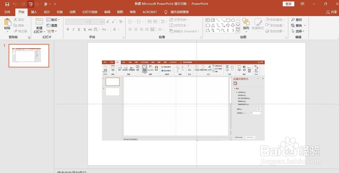The image size is (339, 173).
Task: Open the 幻灯片放映 Slide Show tab
Action: coord(90,12)
